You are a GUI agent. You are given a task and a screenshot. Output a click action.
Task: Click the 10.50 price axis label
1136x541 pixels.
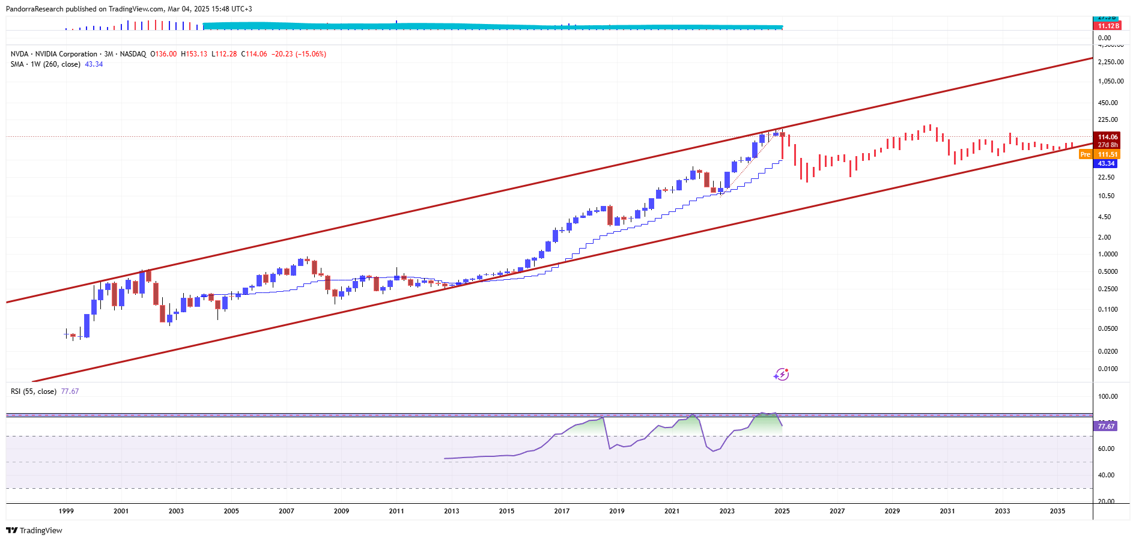point(1106,196)
